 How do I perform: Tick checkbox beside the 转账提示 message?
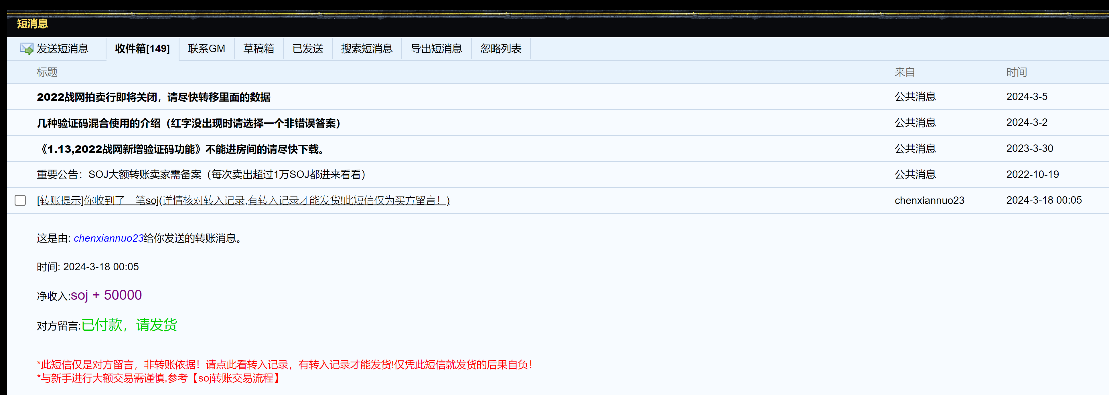pos(20,201)
